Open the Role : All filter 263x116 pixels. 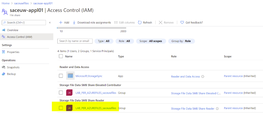coord(125,41)
